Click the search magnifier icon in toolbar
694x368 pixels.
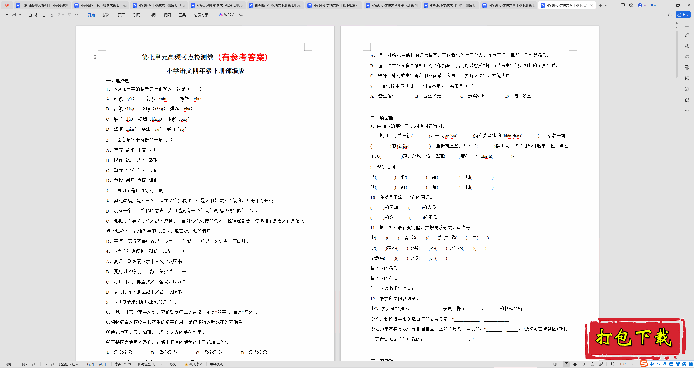241,15
